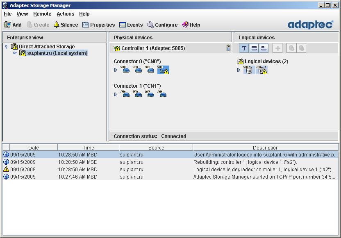Silence the alarm from the toolbar
The height and width of the screenshot is (238, 341).
(x=66, y=25)
